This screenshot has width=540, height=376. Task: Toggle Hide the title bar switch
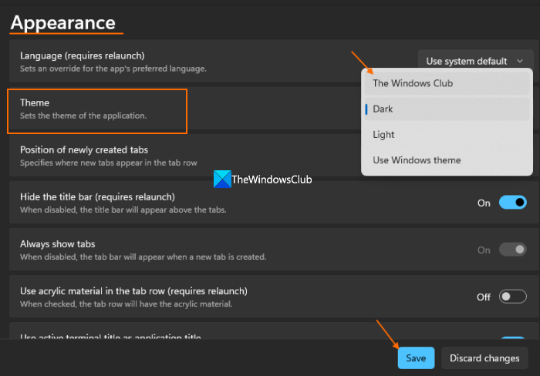[512, 203]
